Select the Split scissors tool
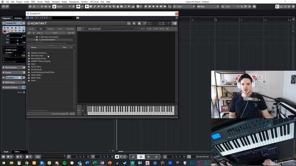 coord(102,6)
